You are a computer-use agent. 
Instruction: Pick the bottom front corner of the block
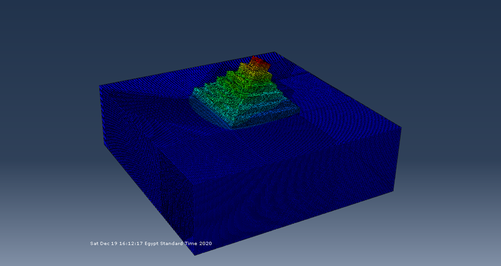[x=193, y=254]
